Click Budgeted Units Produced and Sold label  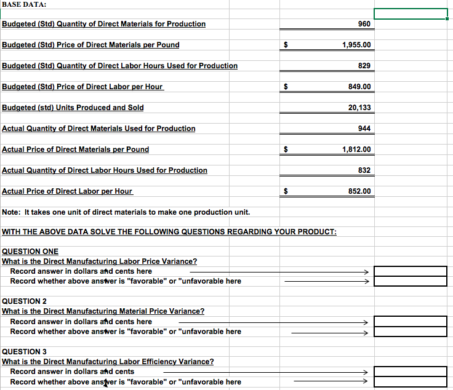73,108
